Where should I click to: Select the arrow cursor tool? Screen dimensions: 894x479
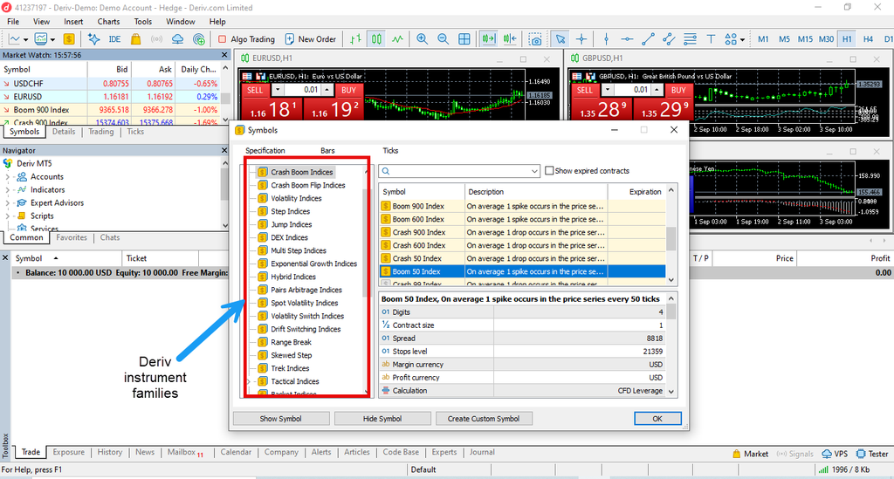(x=560, y=39)
